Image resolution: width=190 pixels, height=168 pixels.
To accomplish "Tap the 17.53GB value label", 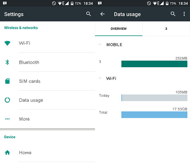I will [180, 109].
